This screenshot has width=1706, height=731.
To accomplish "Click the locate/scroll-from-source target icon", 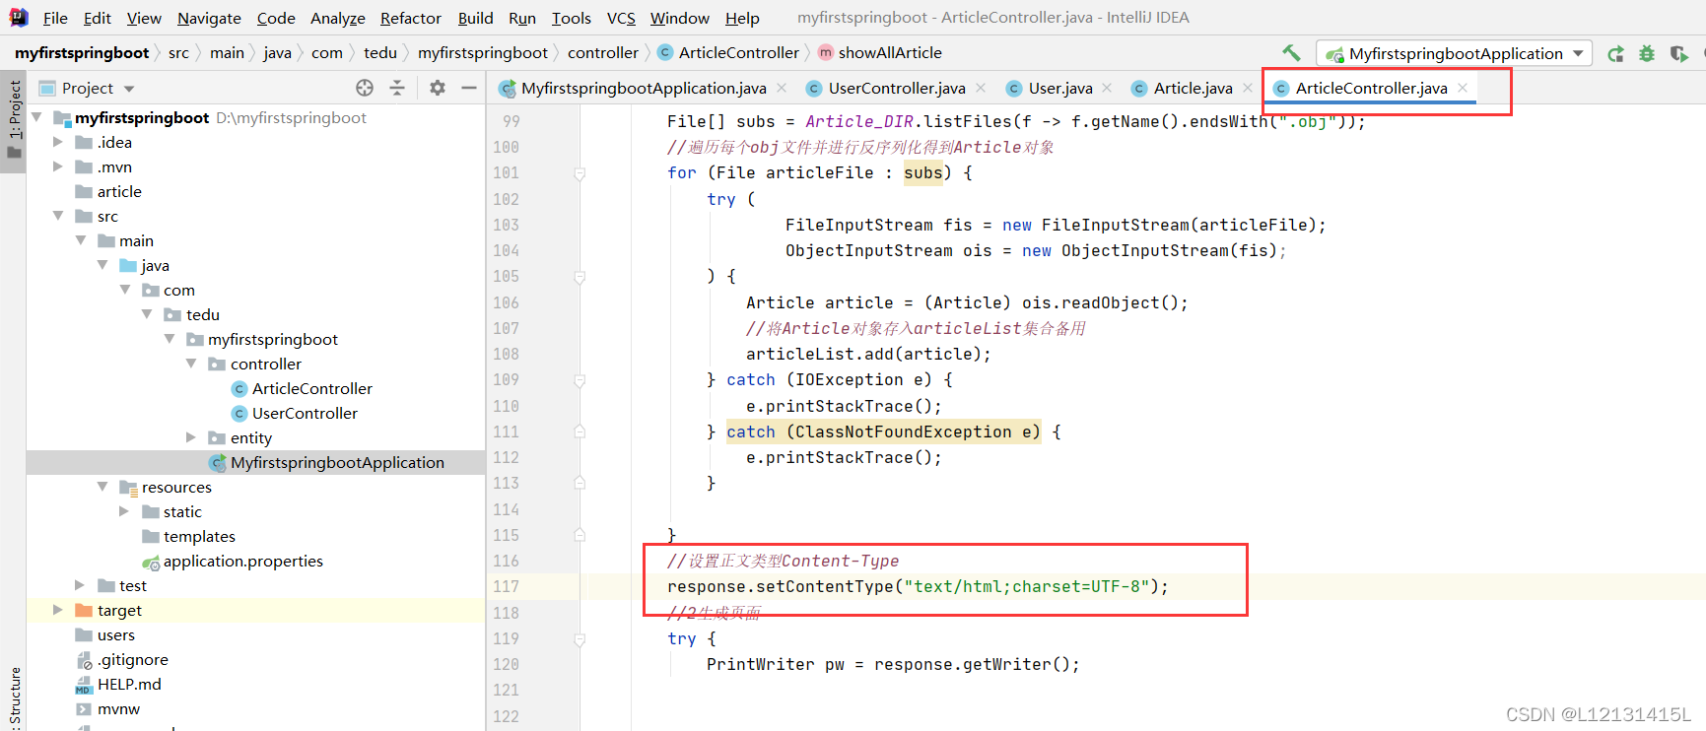I will 365,88.
